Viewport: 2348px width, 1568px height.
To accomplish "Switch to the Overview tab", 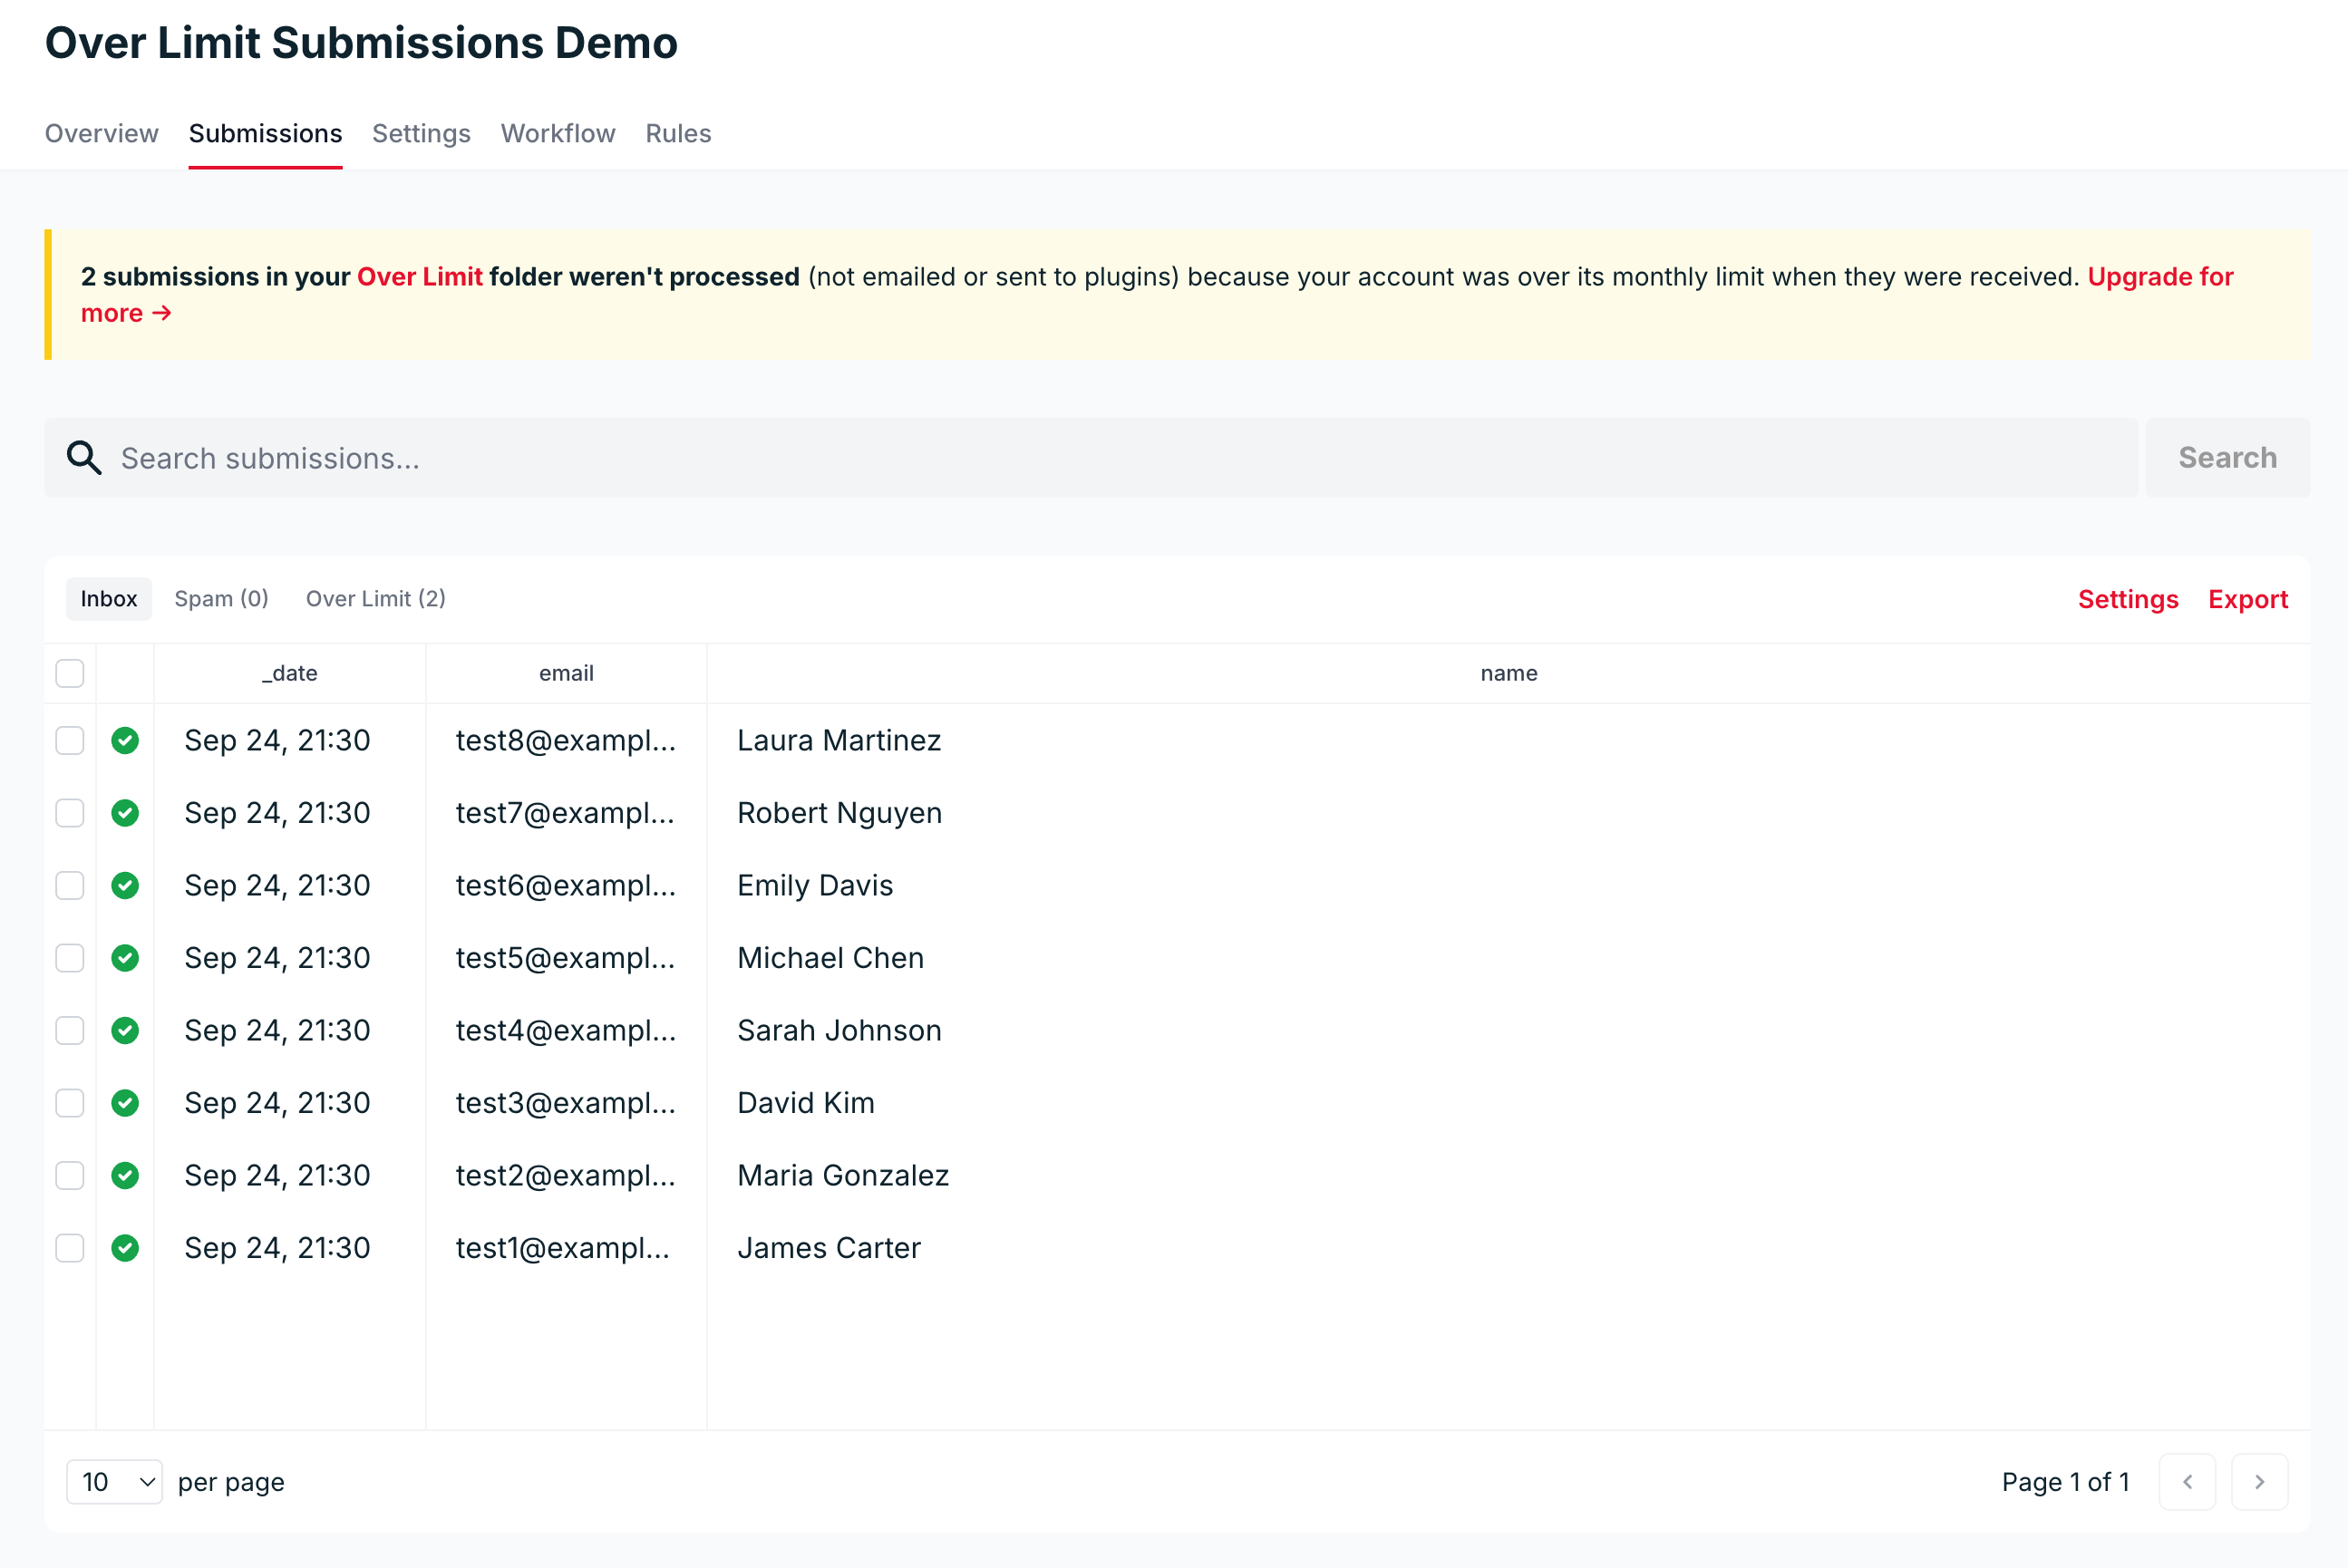I will click(101, 133).
